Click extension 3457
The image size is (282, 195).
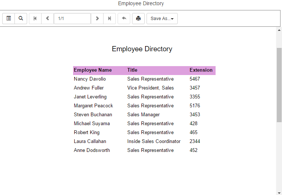click(195, 88)
